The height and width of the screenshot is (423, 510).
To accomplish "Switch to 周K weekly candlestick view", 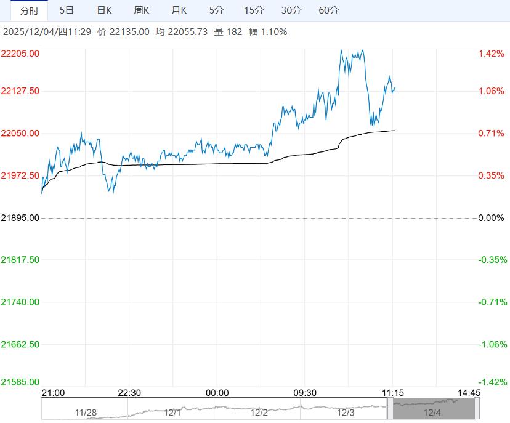I will pyautogui.click(x=142, y=10).
